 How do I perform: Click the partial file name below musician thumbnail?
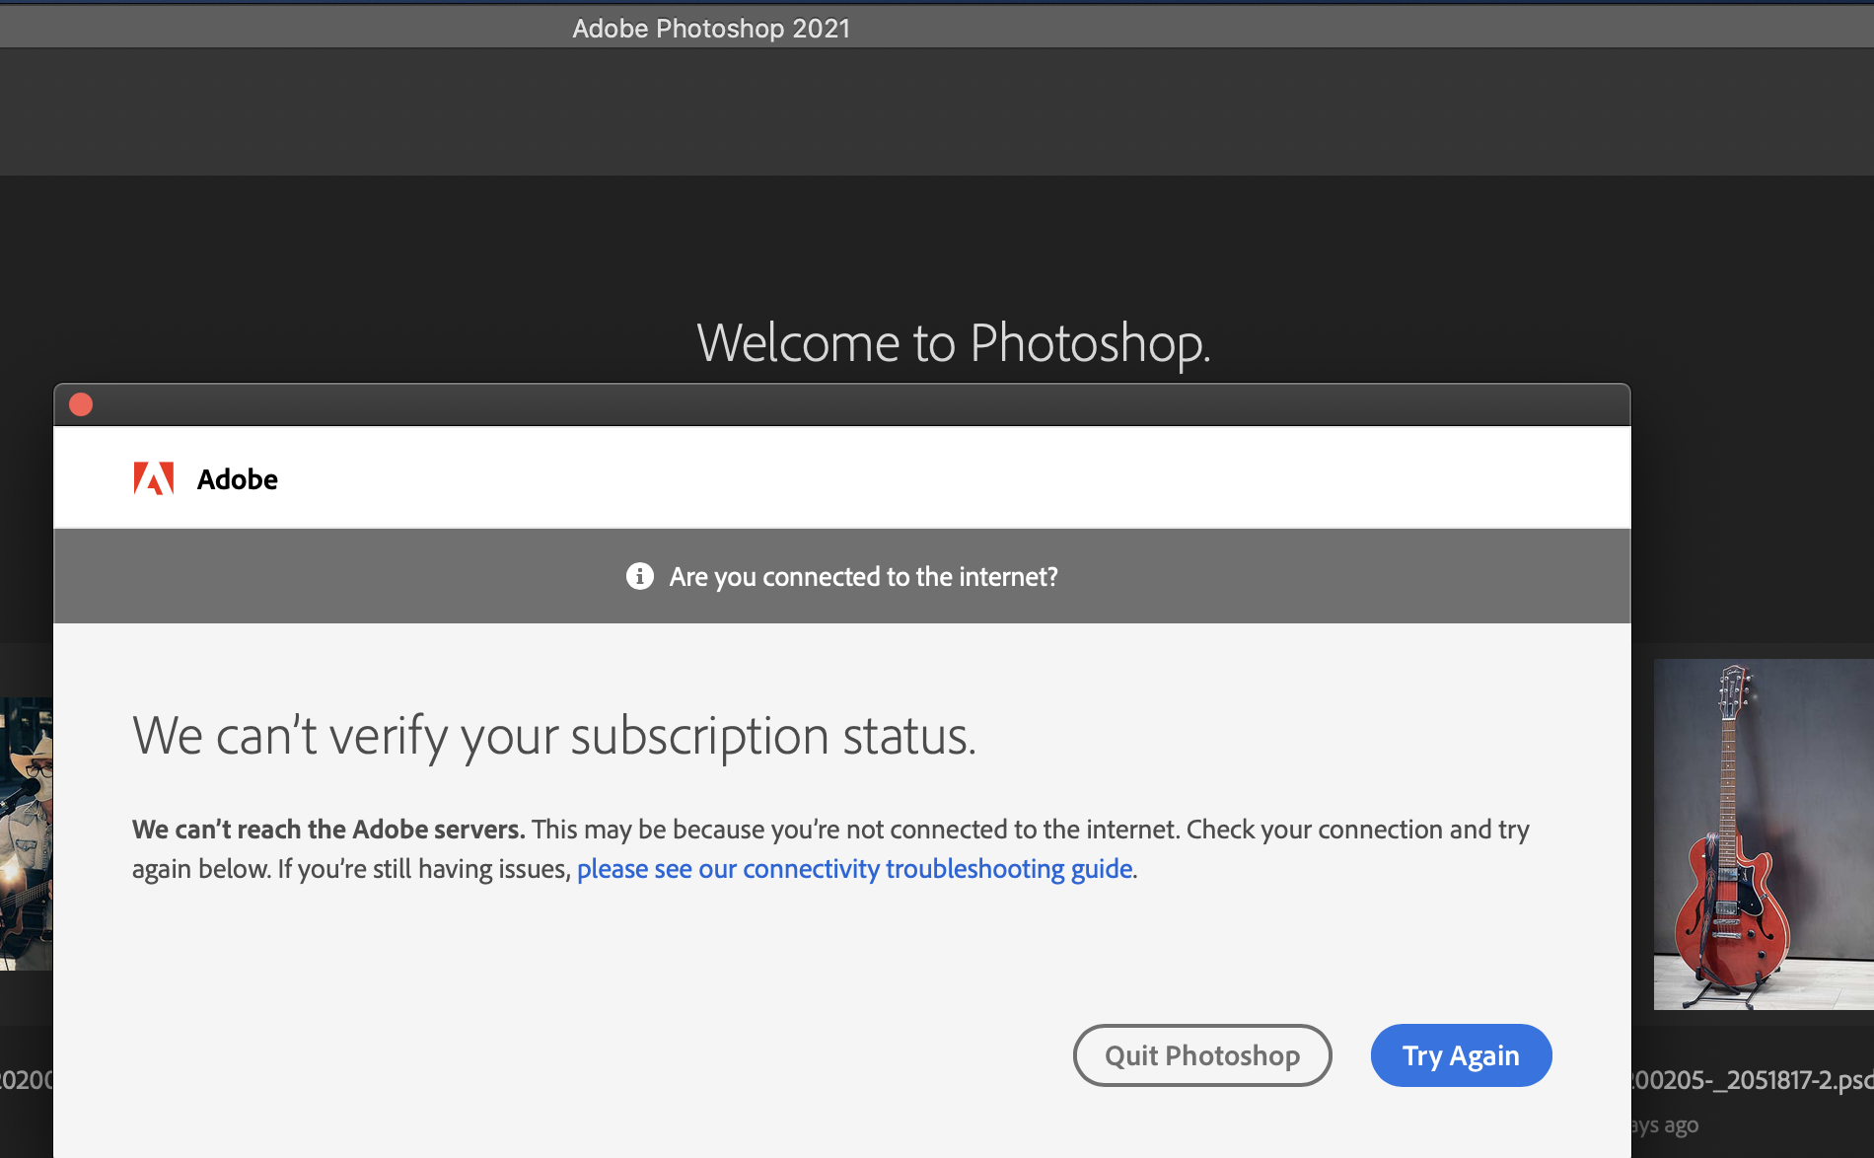pyautogui.click(x=26, y=1080)
